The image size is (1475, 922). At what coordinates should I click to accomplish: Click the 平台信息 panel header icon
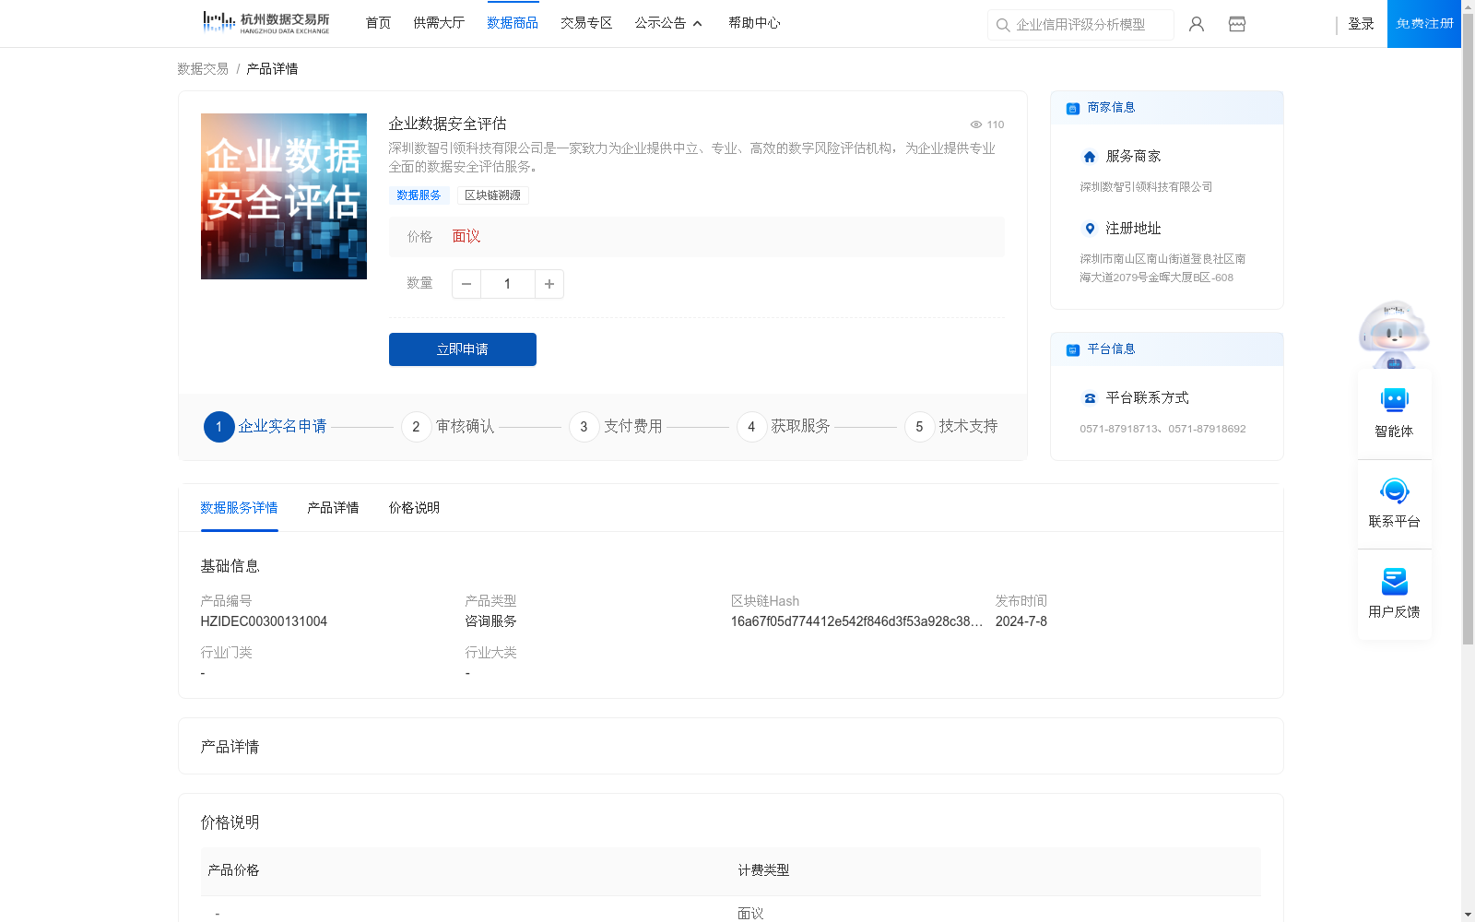tap(1073, 349)
